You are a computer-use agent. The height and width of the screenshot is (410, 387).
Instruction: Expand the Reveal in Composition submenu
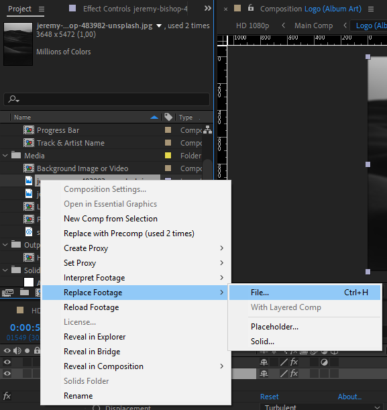pos(135,366)
